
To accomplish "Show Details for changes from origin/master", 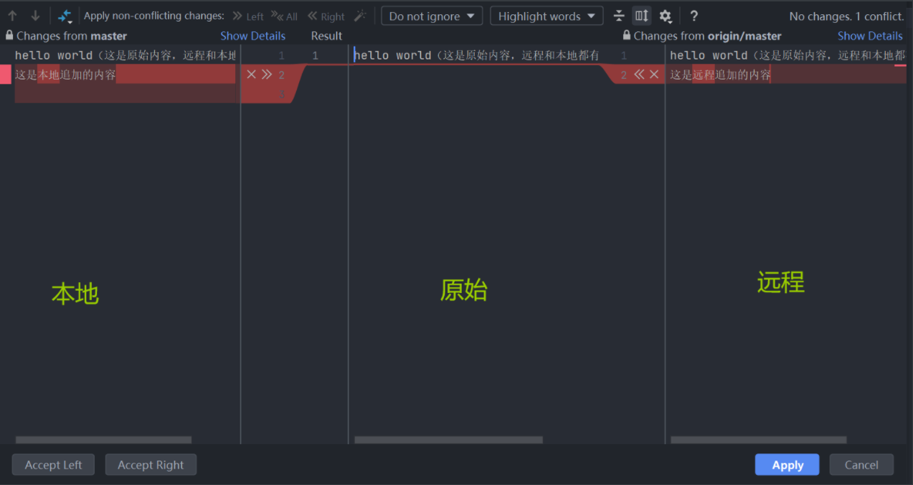I will [869, 35].
